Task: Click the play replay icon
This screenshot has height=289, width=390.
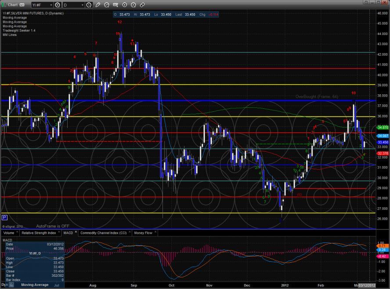Action: click(124, 5)
